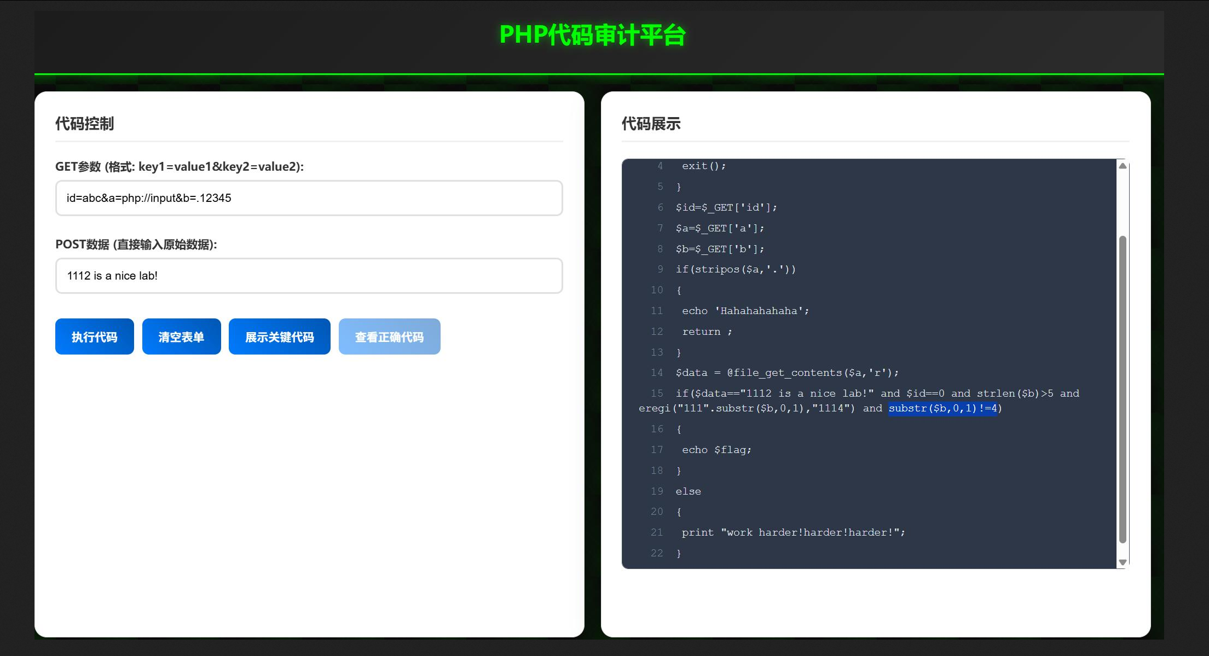This screenshot has width=1209, height=656.
Task: Click the highlighted substr($b,0,1)!=4 text
Action: (942, 408)
